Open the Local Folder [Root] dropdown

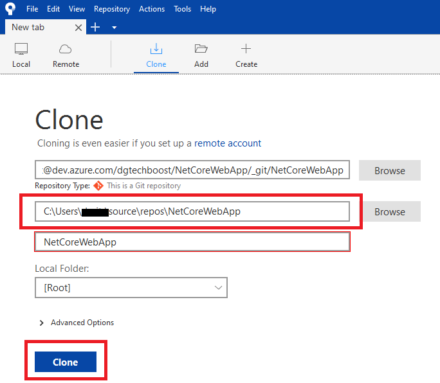point(131,288)
